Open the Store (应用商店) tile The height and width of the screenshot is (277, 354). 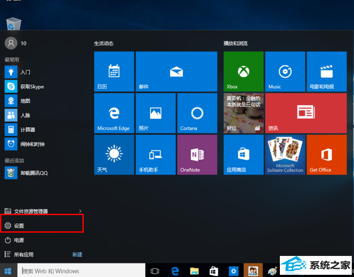coord(243,155)
